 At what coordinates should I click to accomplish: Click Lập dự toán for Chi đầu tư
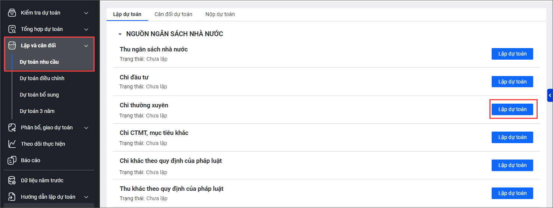click(x=512, y=82)
